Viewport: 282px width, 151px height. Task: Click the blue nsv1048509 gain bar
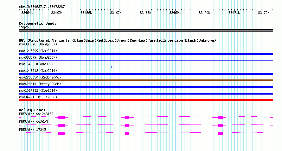point(146,54)
